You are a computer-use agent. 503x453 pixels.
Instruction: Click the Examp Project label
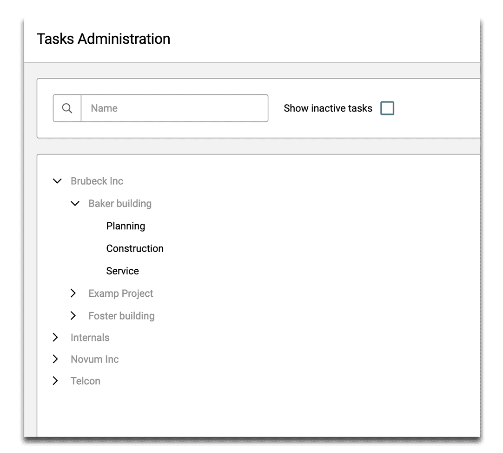120,294
